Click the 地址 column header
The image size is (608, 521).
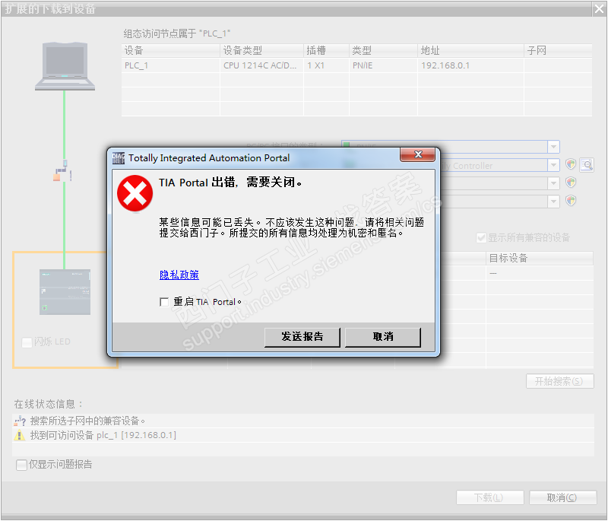(x=470, y=50)
